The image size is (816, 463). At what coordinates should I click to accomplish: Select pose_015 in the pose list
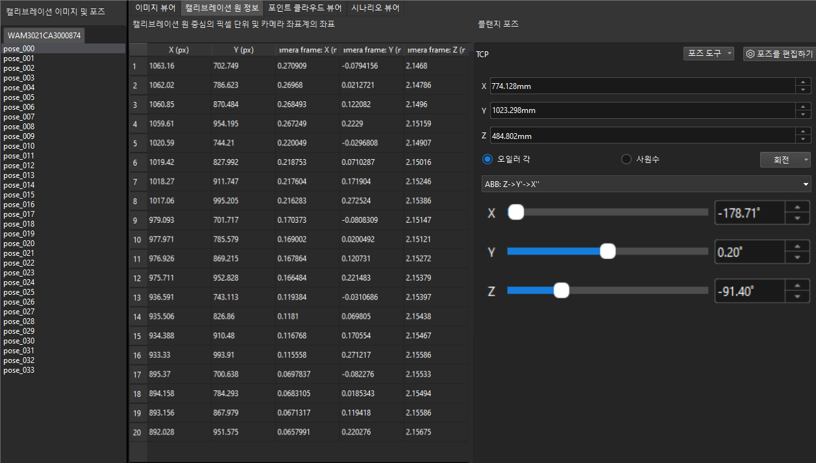pos(63,195)
